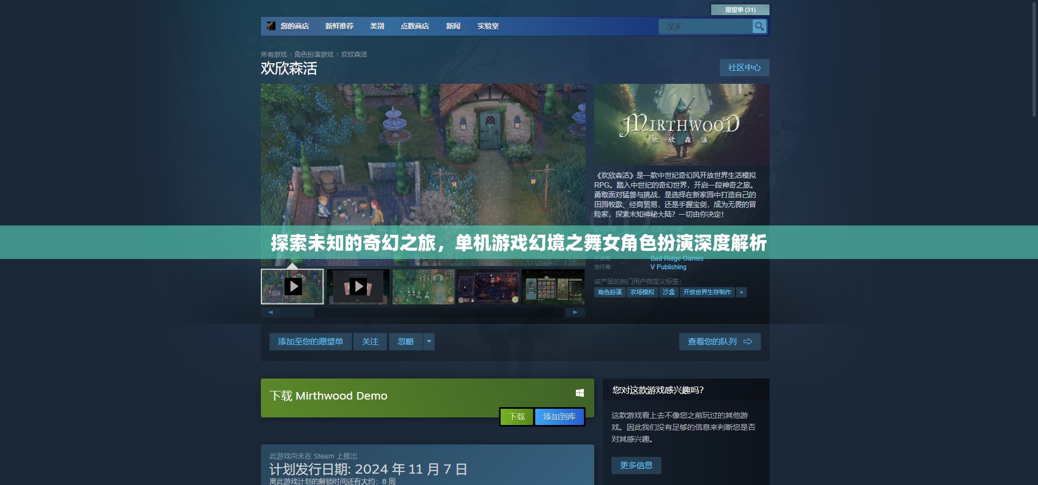1038x485 pixels.
Task: Follow the 所有游戏 breadcrumb link
Action: coord(274,55)
